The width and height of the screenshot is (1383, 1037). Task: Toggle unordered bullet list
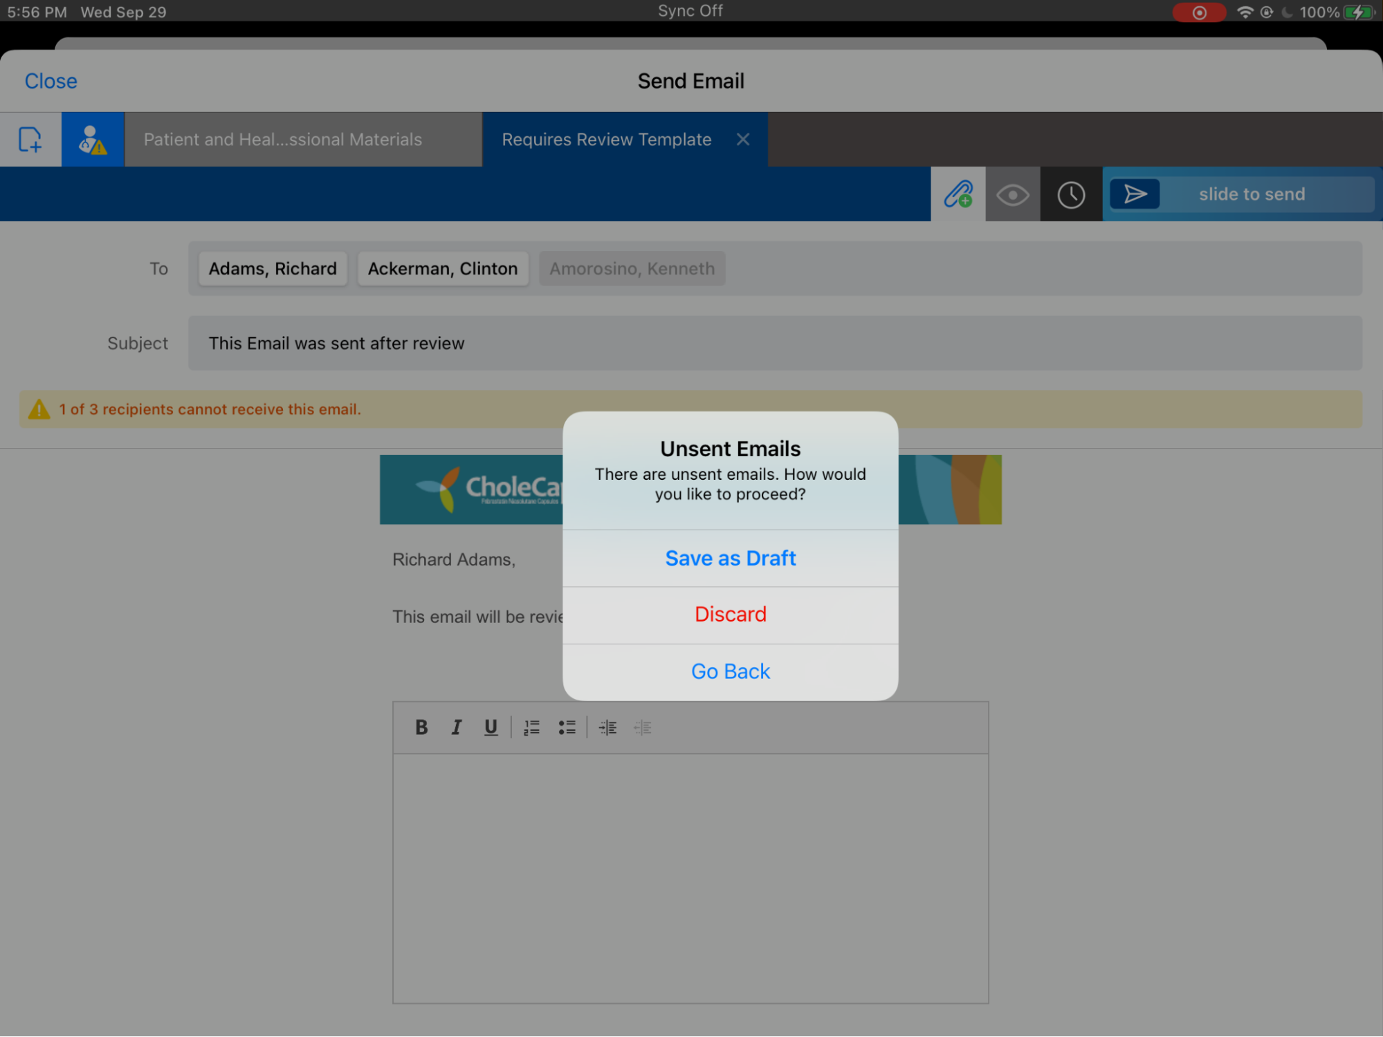click(x=568, y=727)
